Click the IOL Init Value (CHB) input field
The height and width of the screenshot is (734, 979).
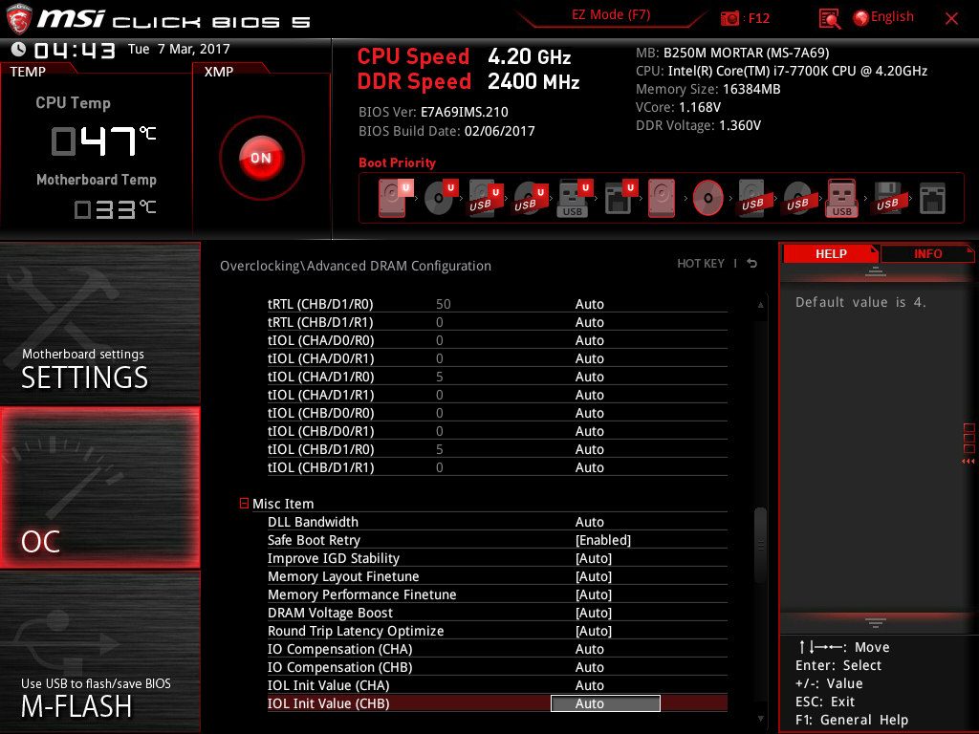(605, 703)
